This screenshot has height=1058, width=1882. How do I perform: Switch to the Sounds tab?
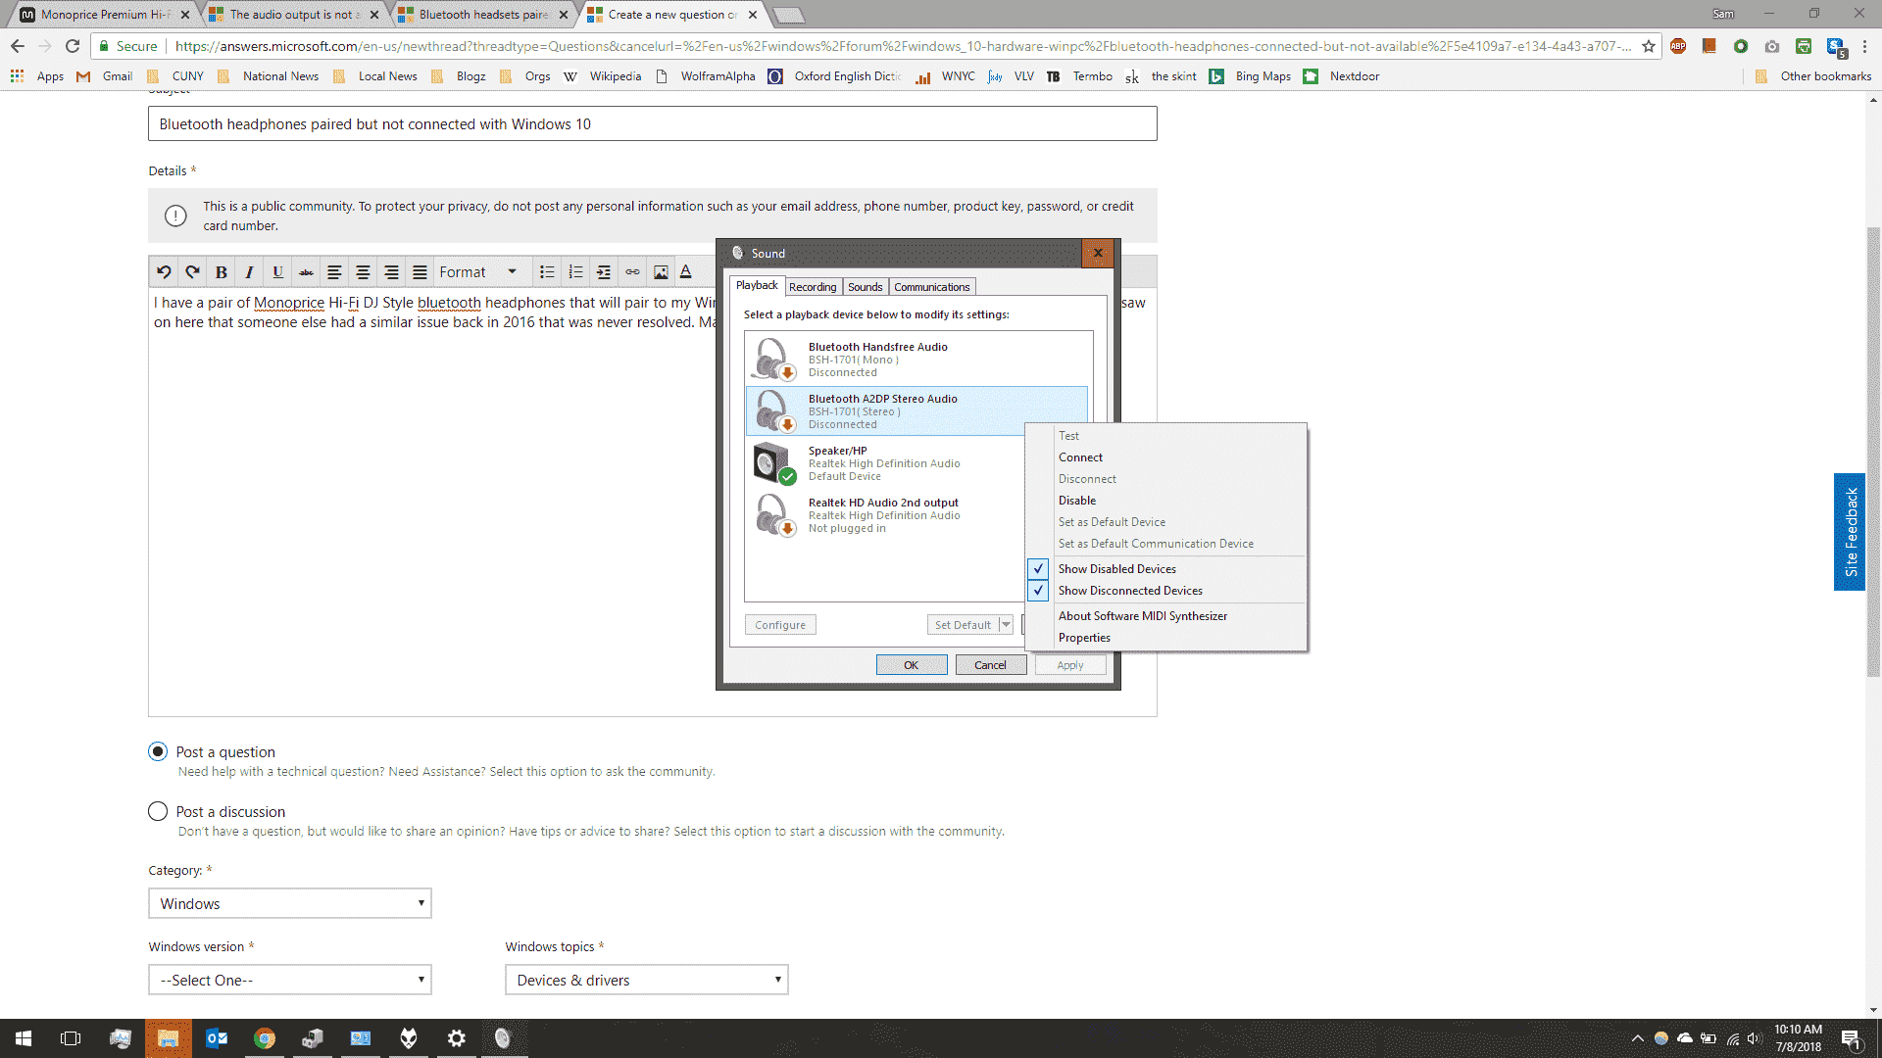(866, 287)
